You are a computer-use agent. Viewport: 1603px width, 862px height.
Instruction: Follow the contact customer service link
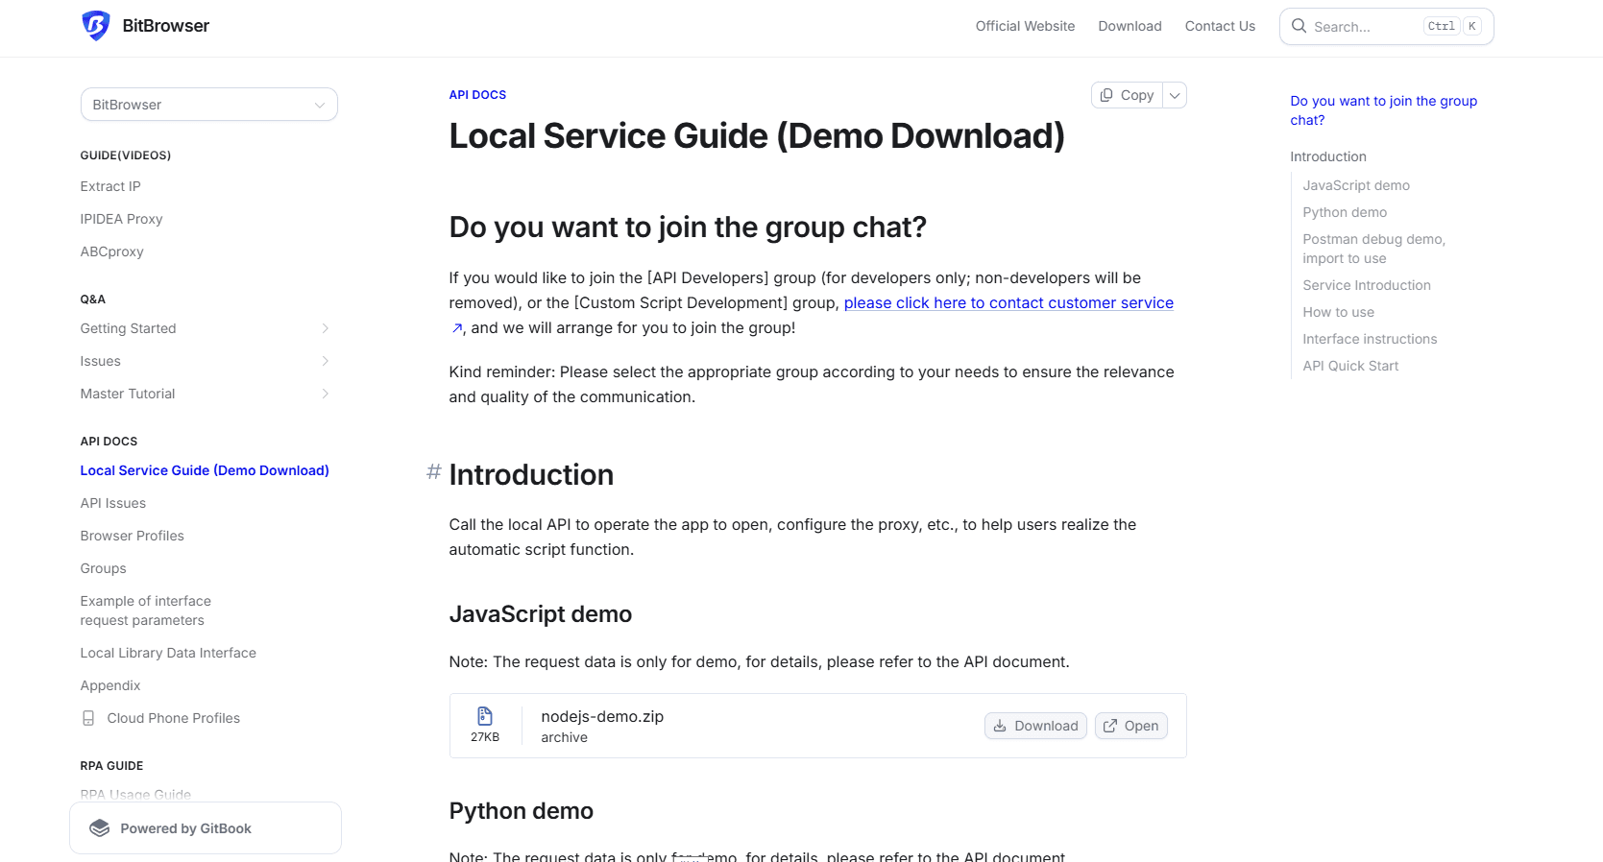(x=1008, y=303)
